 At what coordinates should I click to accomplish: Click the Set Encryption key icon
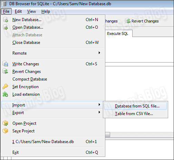pyautogui.click(x=5, y=87)
